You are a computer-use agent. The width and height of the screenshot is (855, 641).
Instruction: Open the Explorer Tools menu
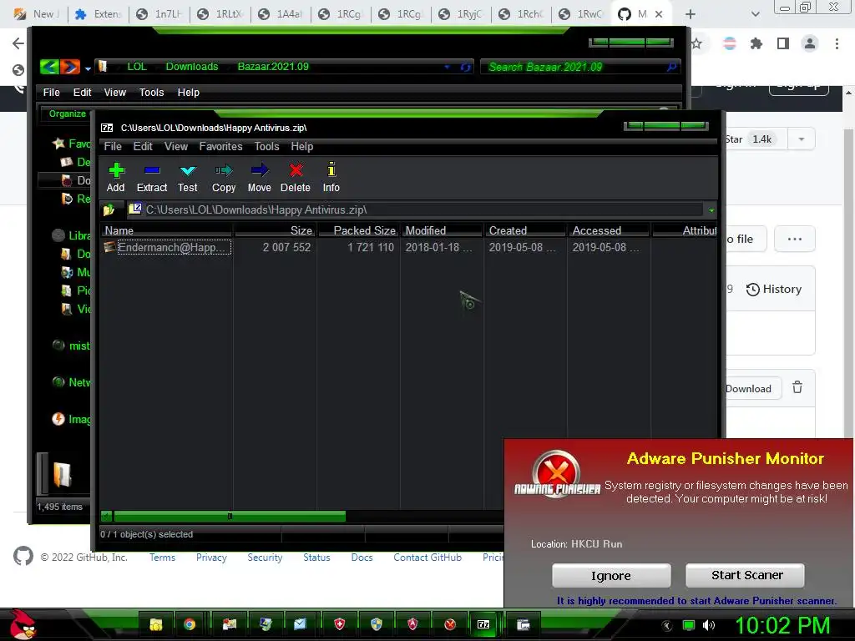pyautogui.click(x=152, y=92)
